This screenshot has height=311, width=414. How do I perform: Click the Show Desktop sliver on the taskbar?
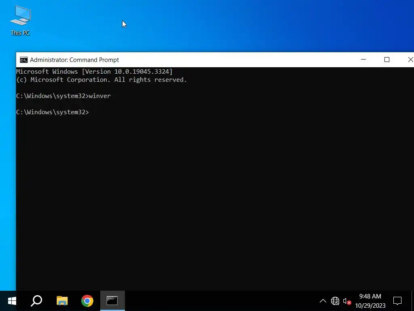click(x=413, y=301)
